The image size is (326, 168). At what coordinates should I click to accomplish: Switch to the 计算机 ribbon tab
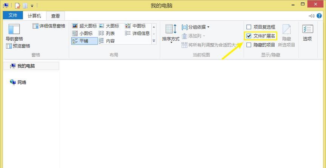coord(34,16)
